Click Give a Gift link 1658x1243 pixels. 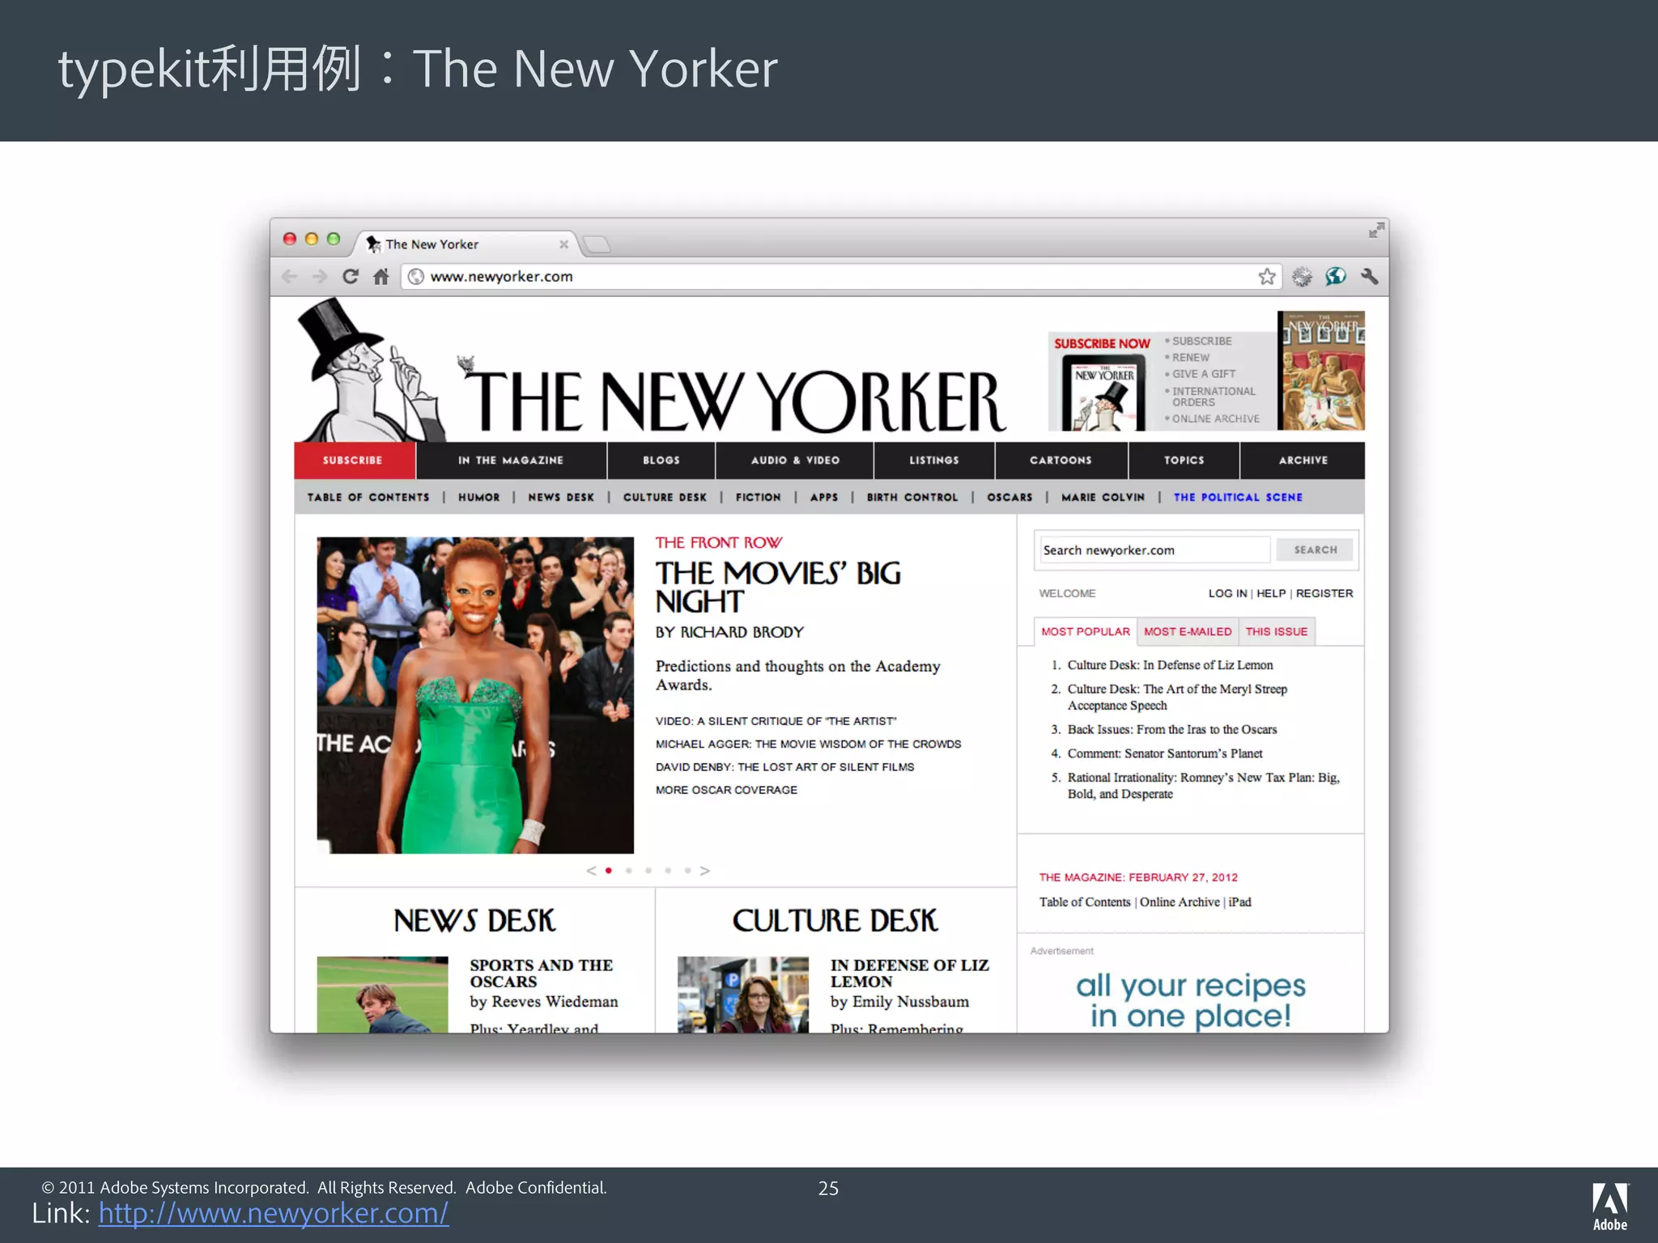pos(1204,374)
